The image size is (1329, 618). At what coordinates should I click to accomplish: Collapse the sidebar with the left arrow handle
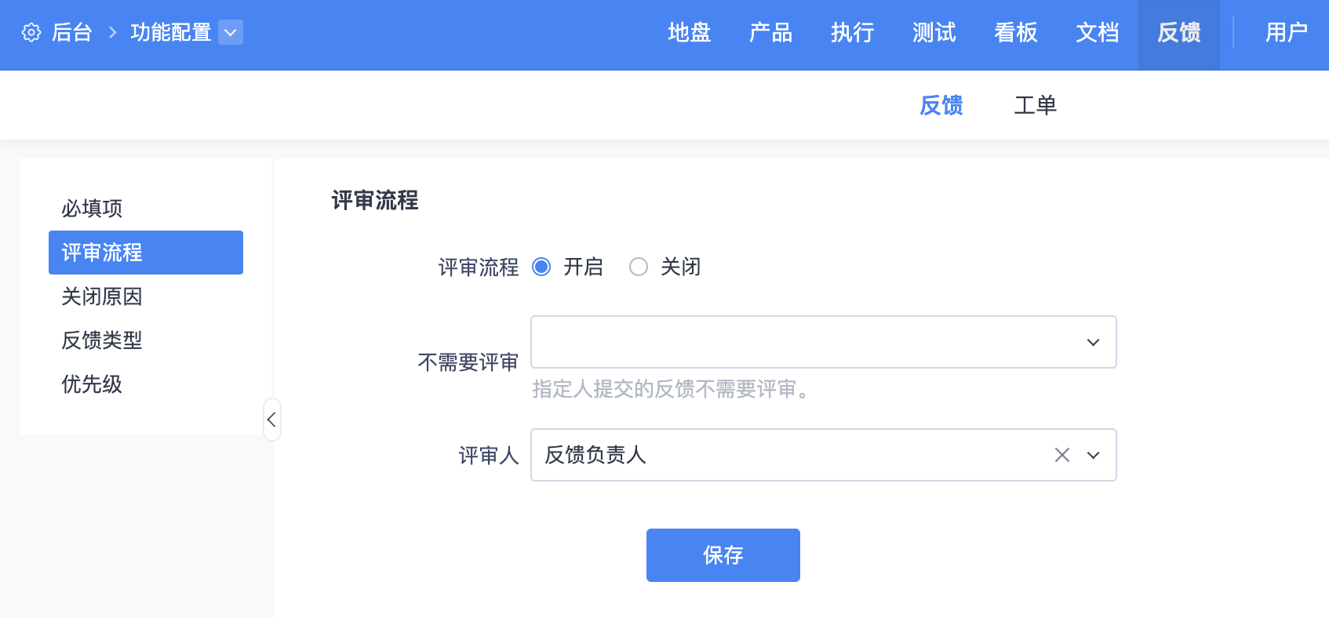271,420
